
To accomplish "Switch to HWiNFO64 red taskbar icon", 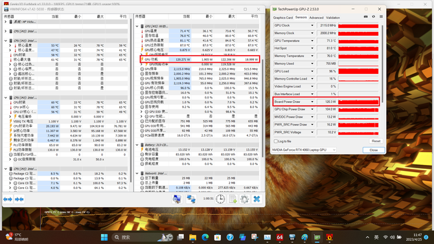I will (x=280, y=238).
